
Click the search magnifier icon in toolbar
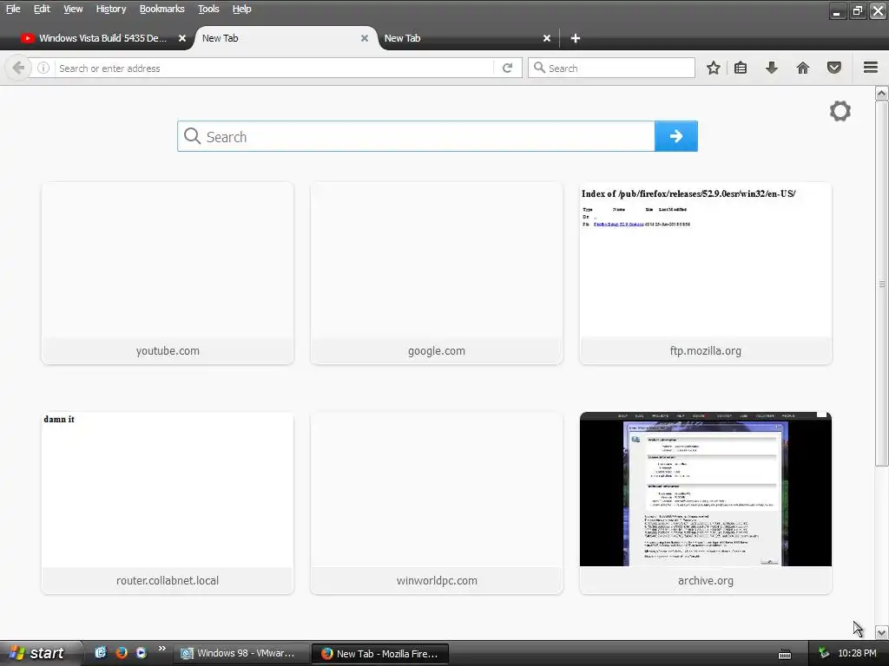tap(539, 68)
